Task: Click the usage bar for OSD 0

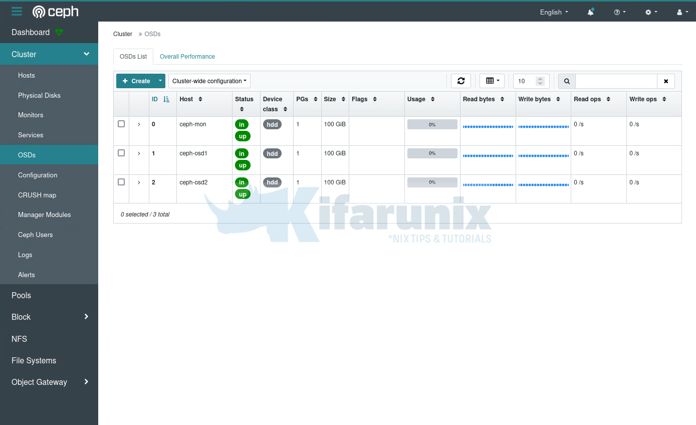Action: pos(432,124)
